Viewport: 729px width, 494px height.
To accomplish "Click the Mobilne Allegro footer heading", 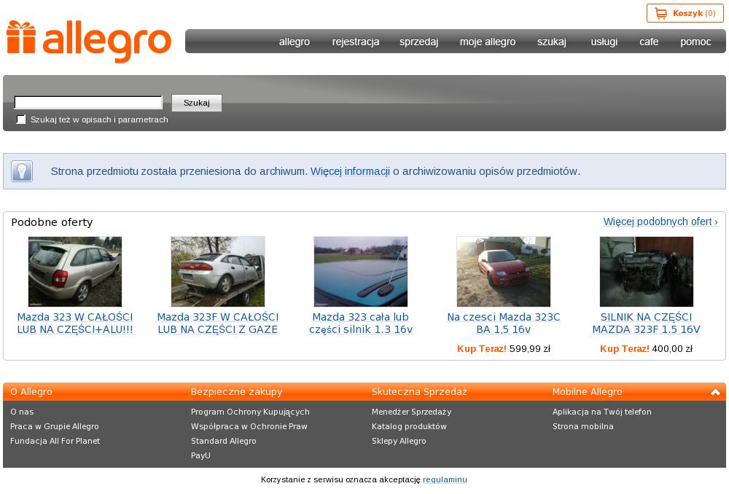I will point(587,392).
